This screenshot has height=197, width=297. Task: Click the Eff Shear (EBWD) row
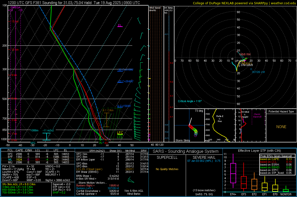point(112,172)
